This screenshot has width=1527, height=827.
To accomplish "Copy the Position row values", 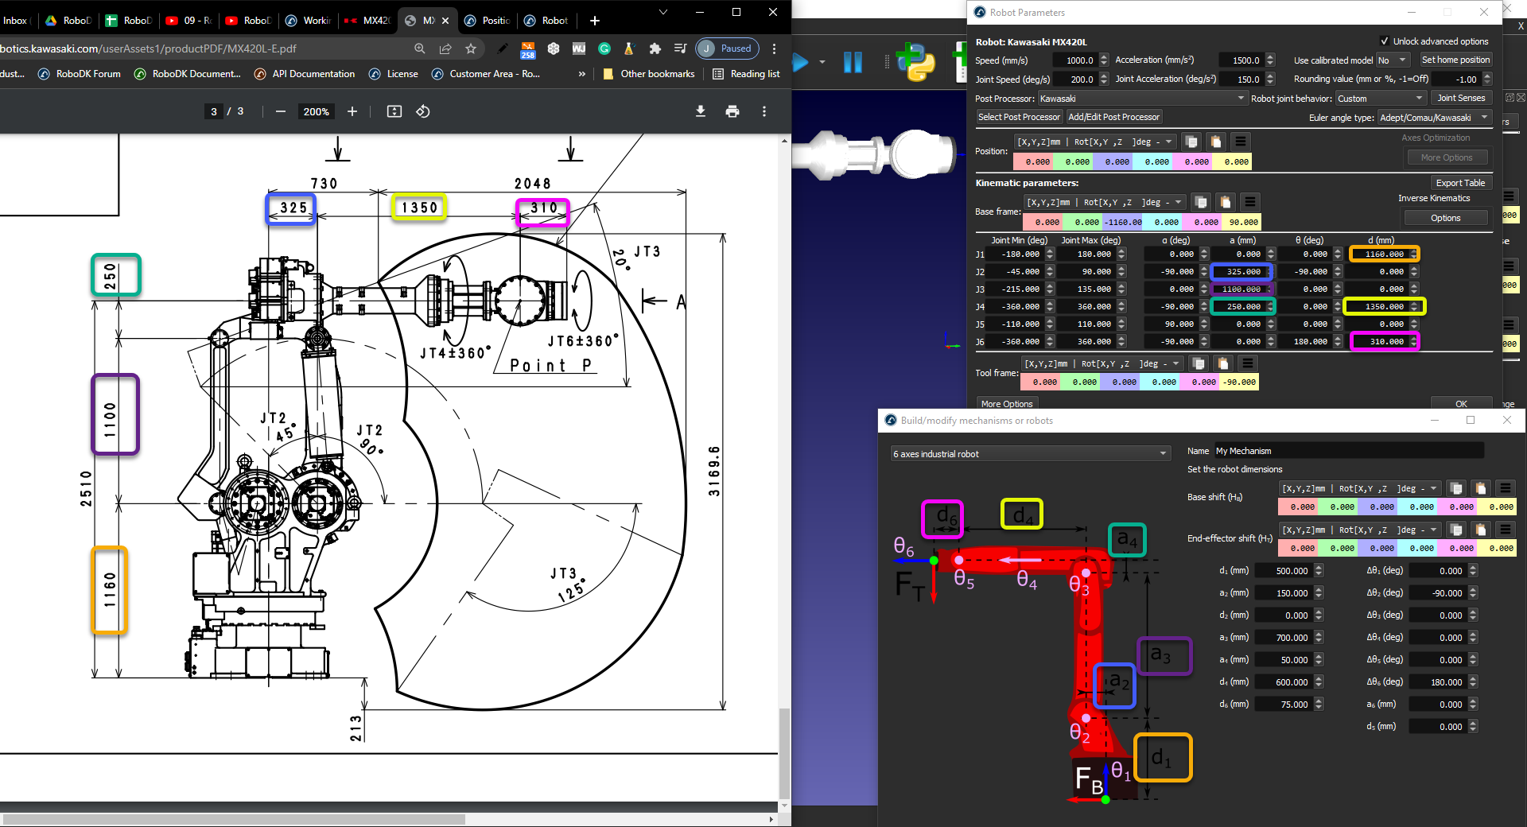I will pyautogui.click(x=1191, y=142).
